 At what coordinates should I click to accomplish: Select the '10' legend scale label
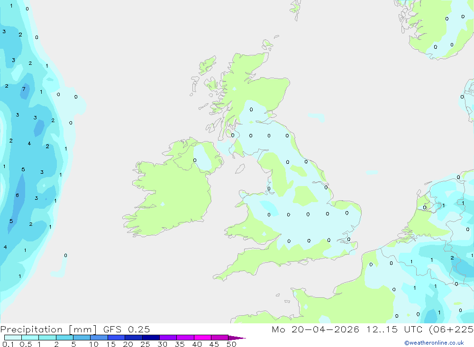94,344
